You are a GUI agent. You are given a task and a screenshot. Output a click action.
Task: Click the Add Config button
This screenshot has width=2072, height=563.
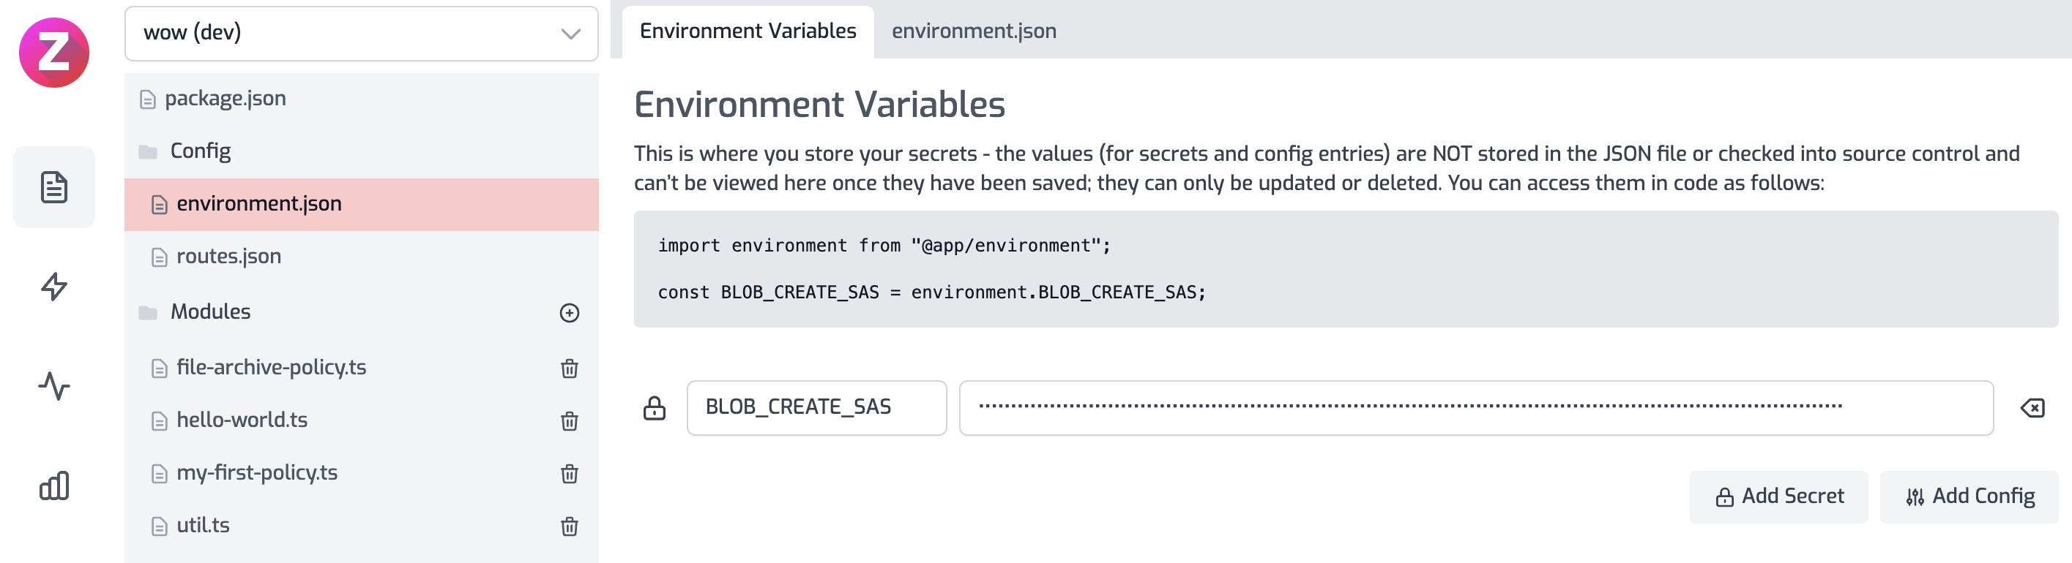click(x=1969, y=496)
